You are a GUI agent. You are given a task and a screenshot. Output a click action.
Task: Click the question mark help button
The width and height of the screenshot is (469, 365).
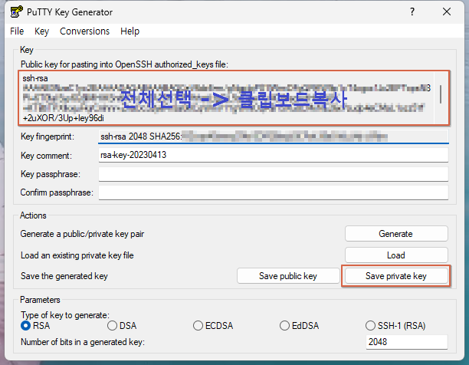412,12
